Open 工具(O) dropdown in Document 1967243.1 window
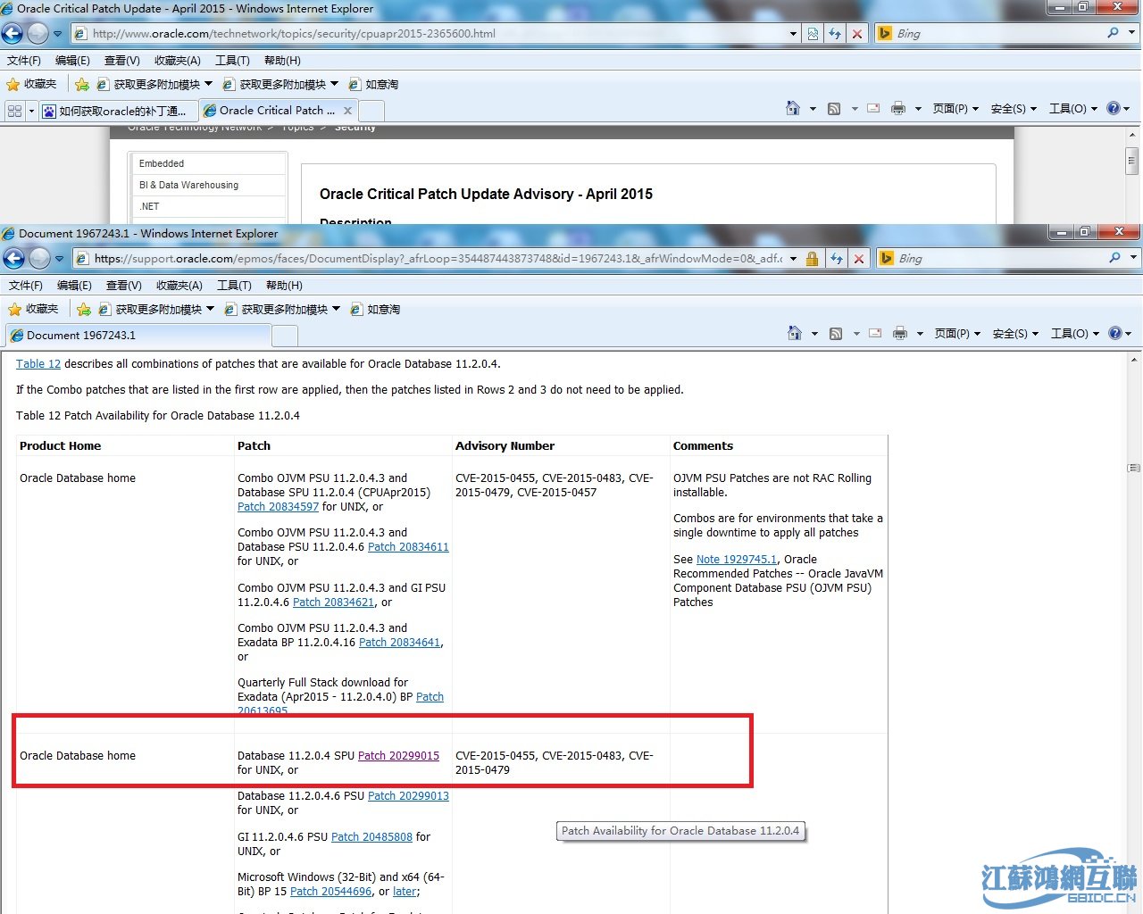Image resolution: width=1143 pixels, height=914 pixels. pyautogui.click(x=1074, y=334)
